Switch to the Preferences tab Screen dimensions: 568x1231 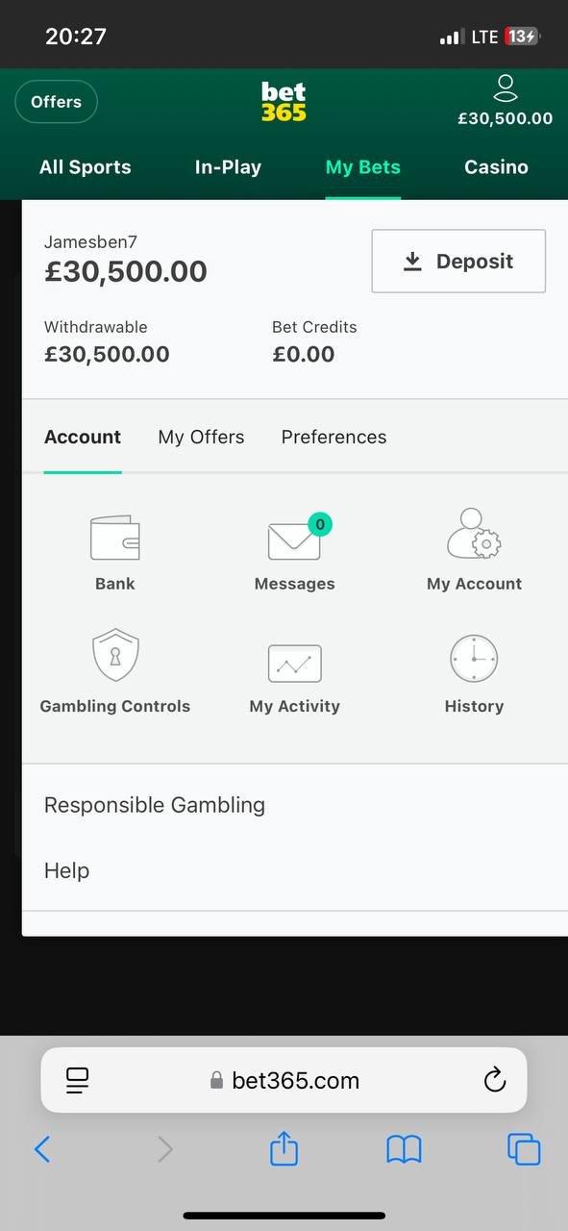(333, 437)
